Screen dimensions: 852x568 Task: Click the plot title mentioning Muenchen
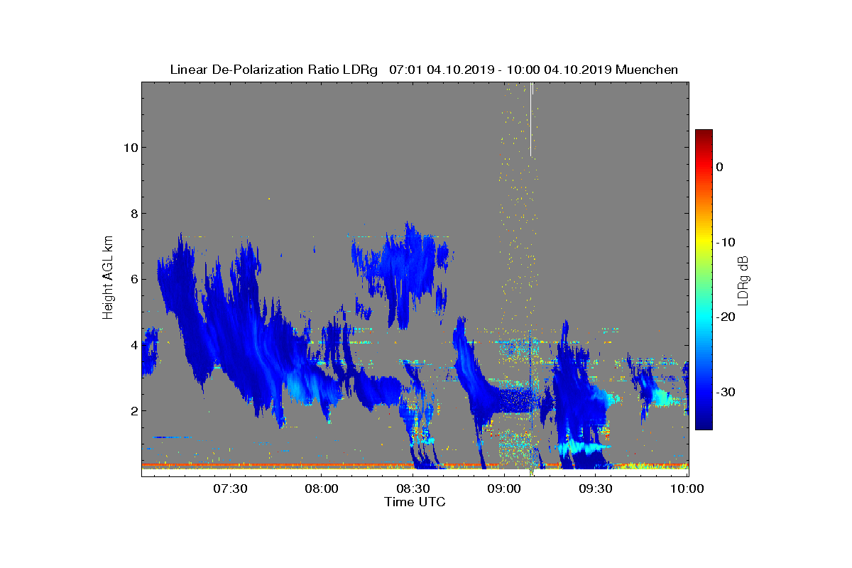pos(424,70)
